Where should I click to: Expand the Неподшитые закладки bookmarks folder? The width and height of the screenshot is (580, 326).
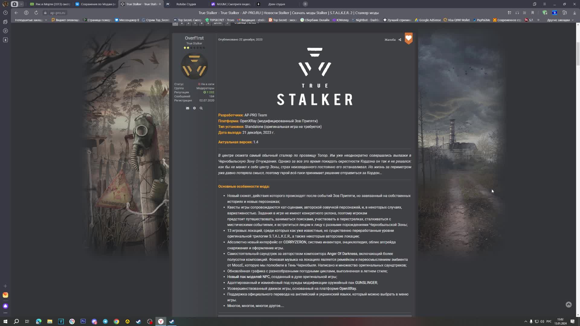(31, 20)
